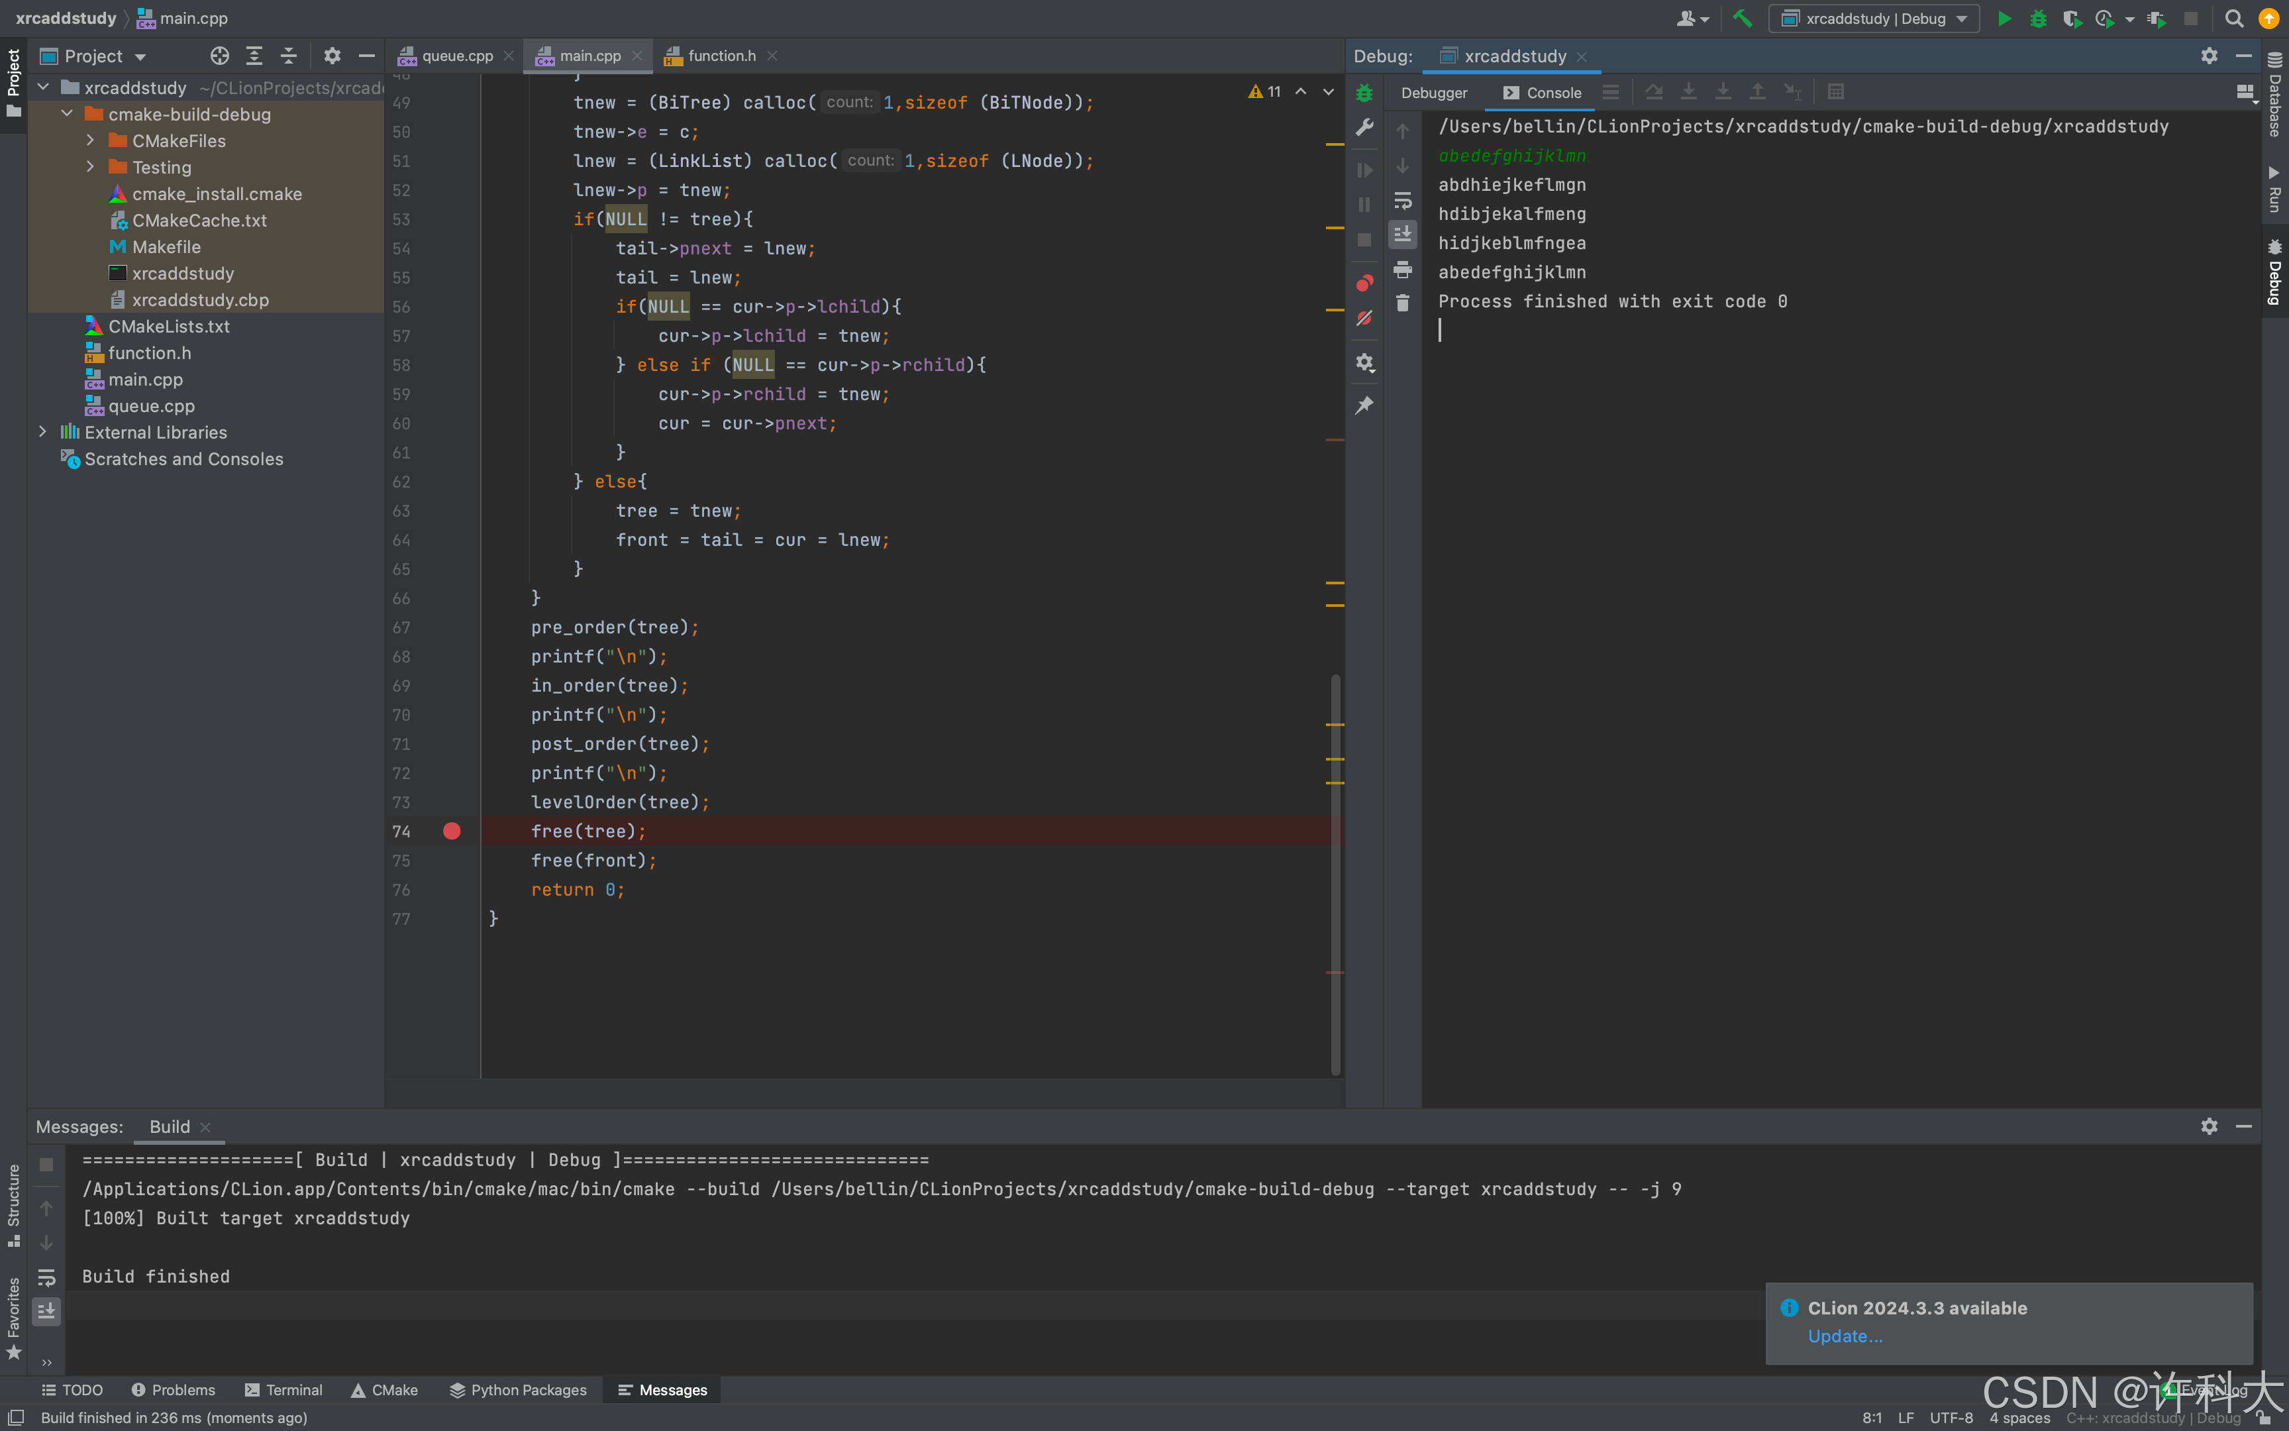The height and width of the screenshot is (1431, 2289).
Task: Toggle Mute Breakpoints icon
Action: click(1364, 318)
